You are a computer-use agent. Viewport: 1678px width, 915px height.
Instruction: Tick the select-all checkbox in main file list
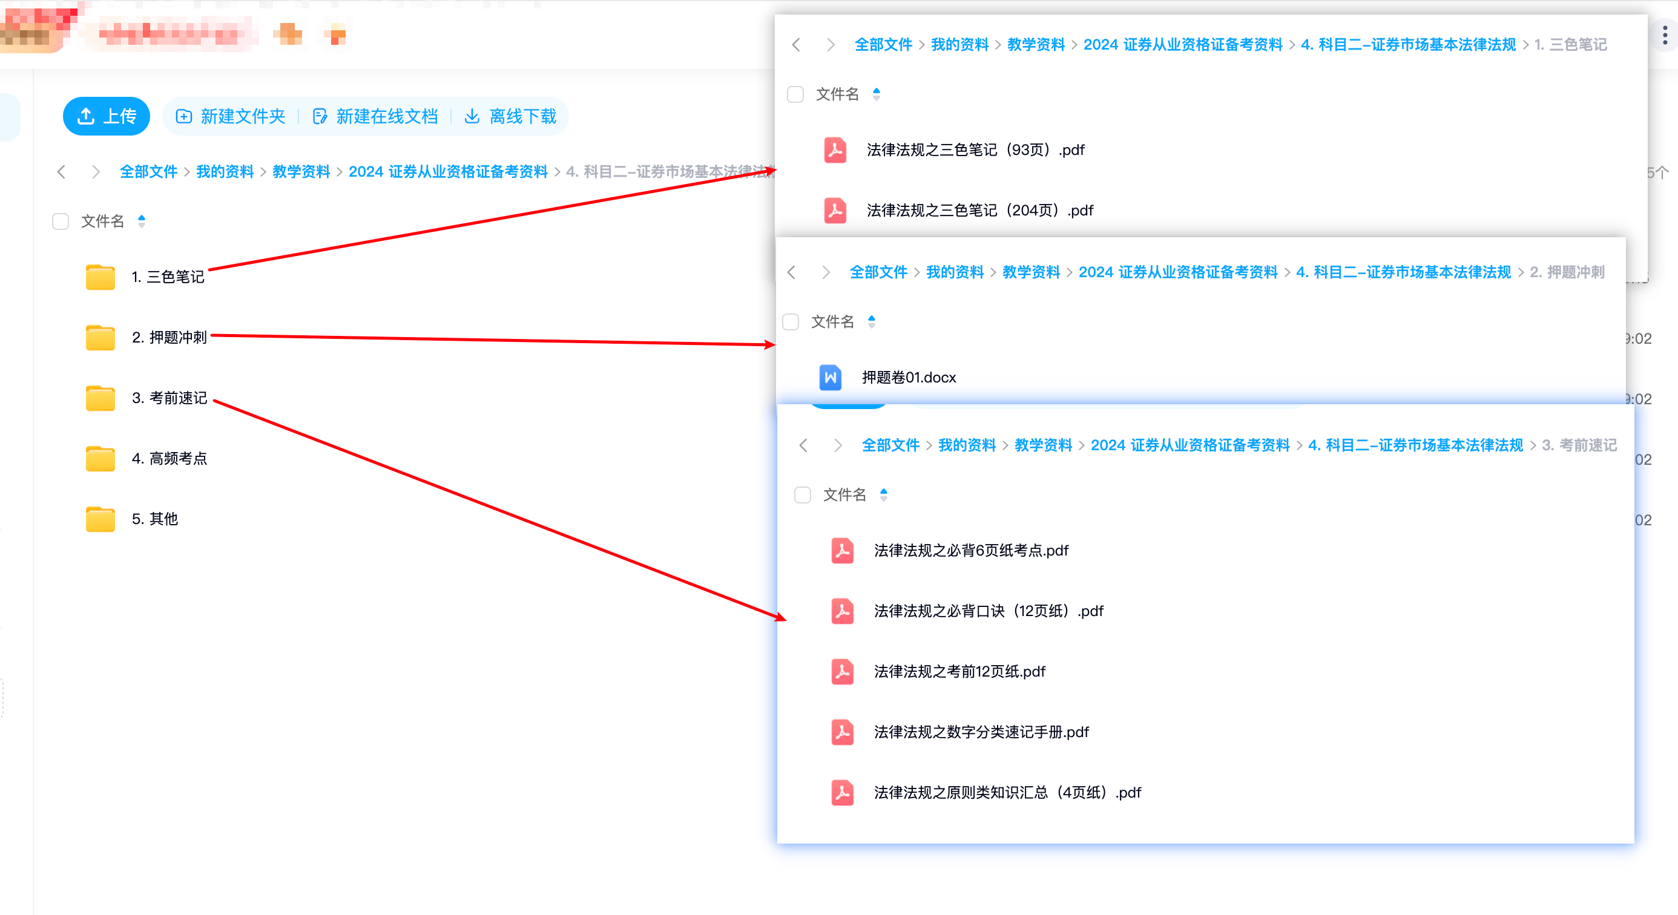point(61,221)
